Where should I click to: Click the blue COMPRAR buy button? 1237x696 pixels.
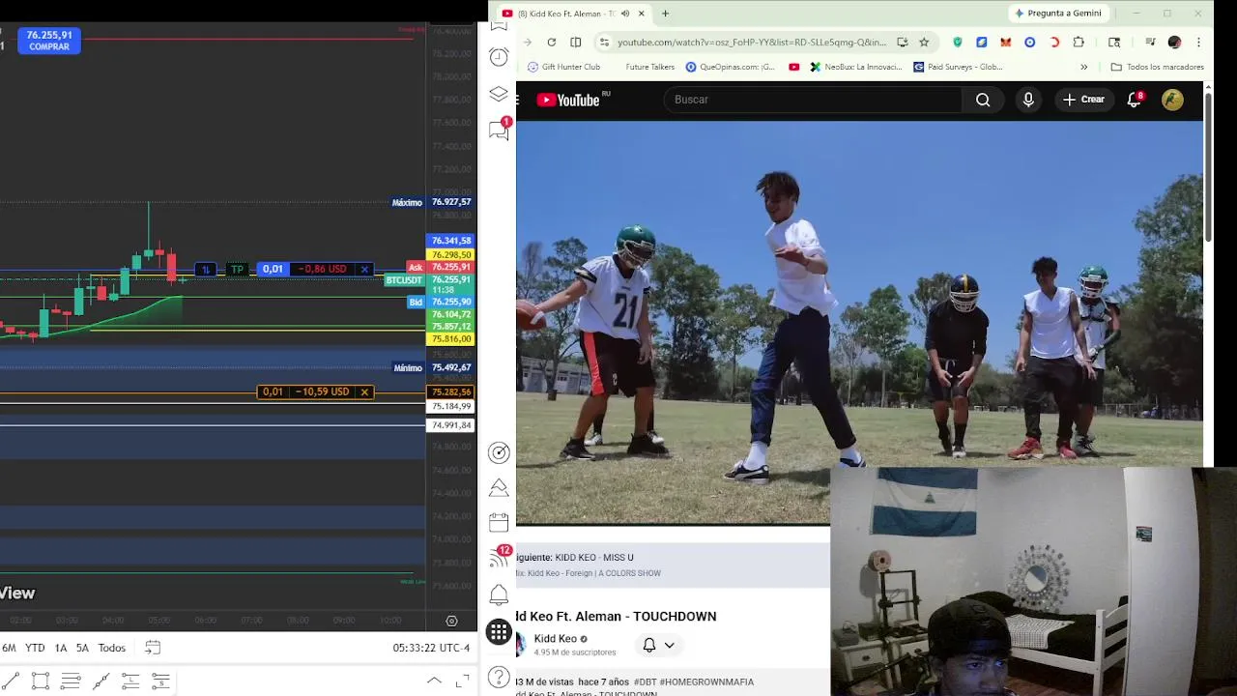pyautogui.click(x=49, y=40)
